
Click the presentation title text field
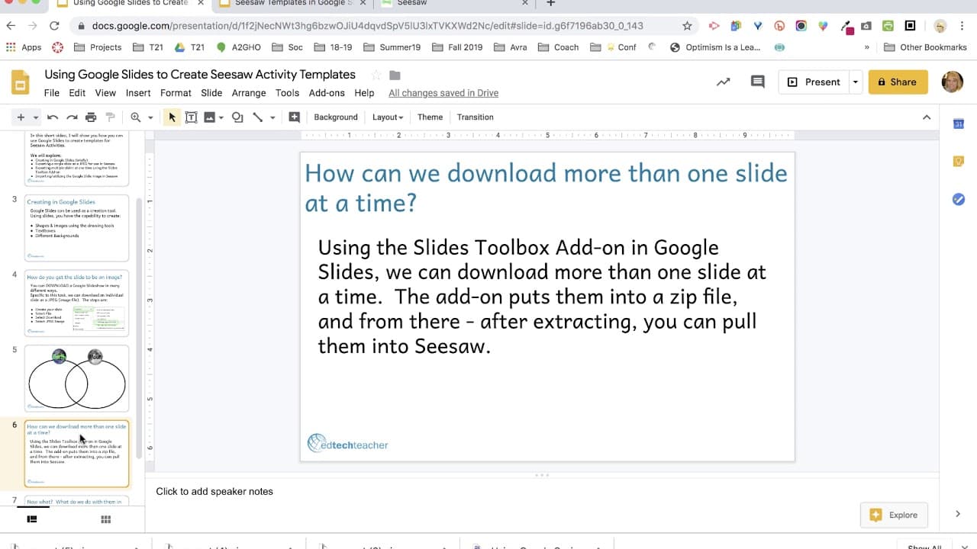(x=200, y=75)
